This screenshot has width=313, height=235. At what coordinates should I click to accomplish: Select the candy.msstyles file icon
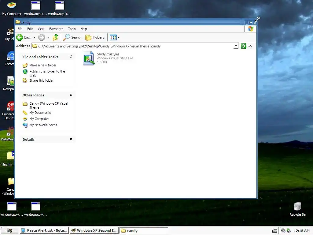click(89, 58)
